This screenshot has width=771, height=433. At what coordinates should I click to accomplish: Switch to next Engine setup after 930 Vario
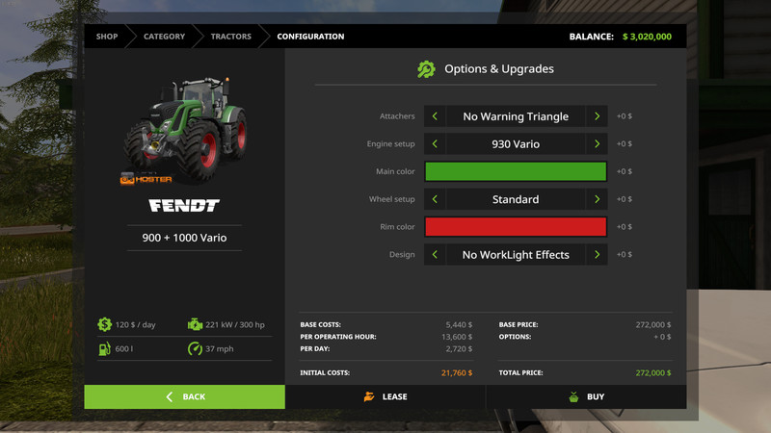coord(598,144)
